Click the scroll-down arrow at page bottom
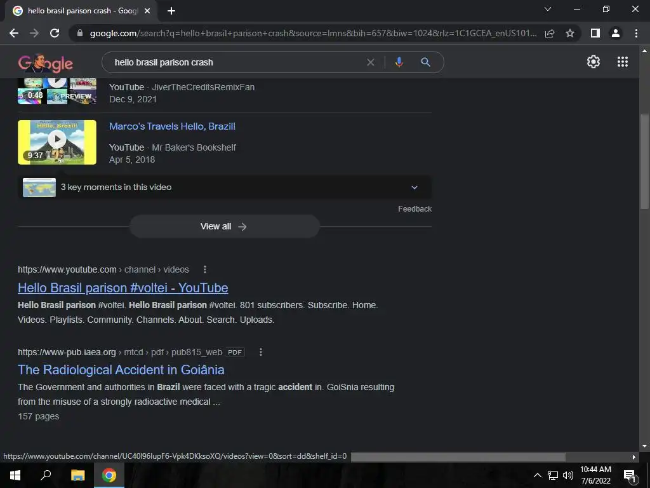Screen dimensions: 650x488 (644, 447)
